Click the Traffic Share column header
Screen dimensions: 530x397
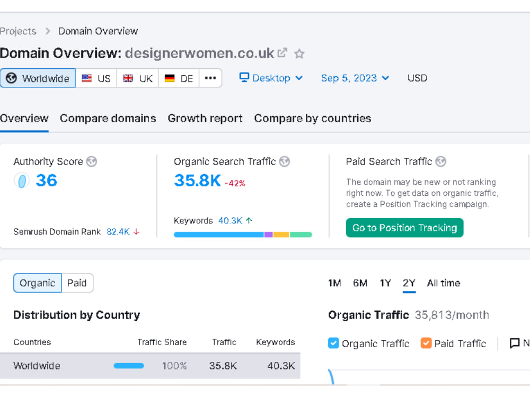162,342
